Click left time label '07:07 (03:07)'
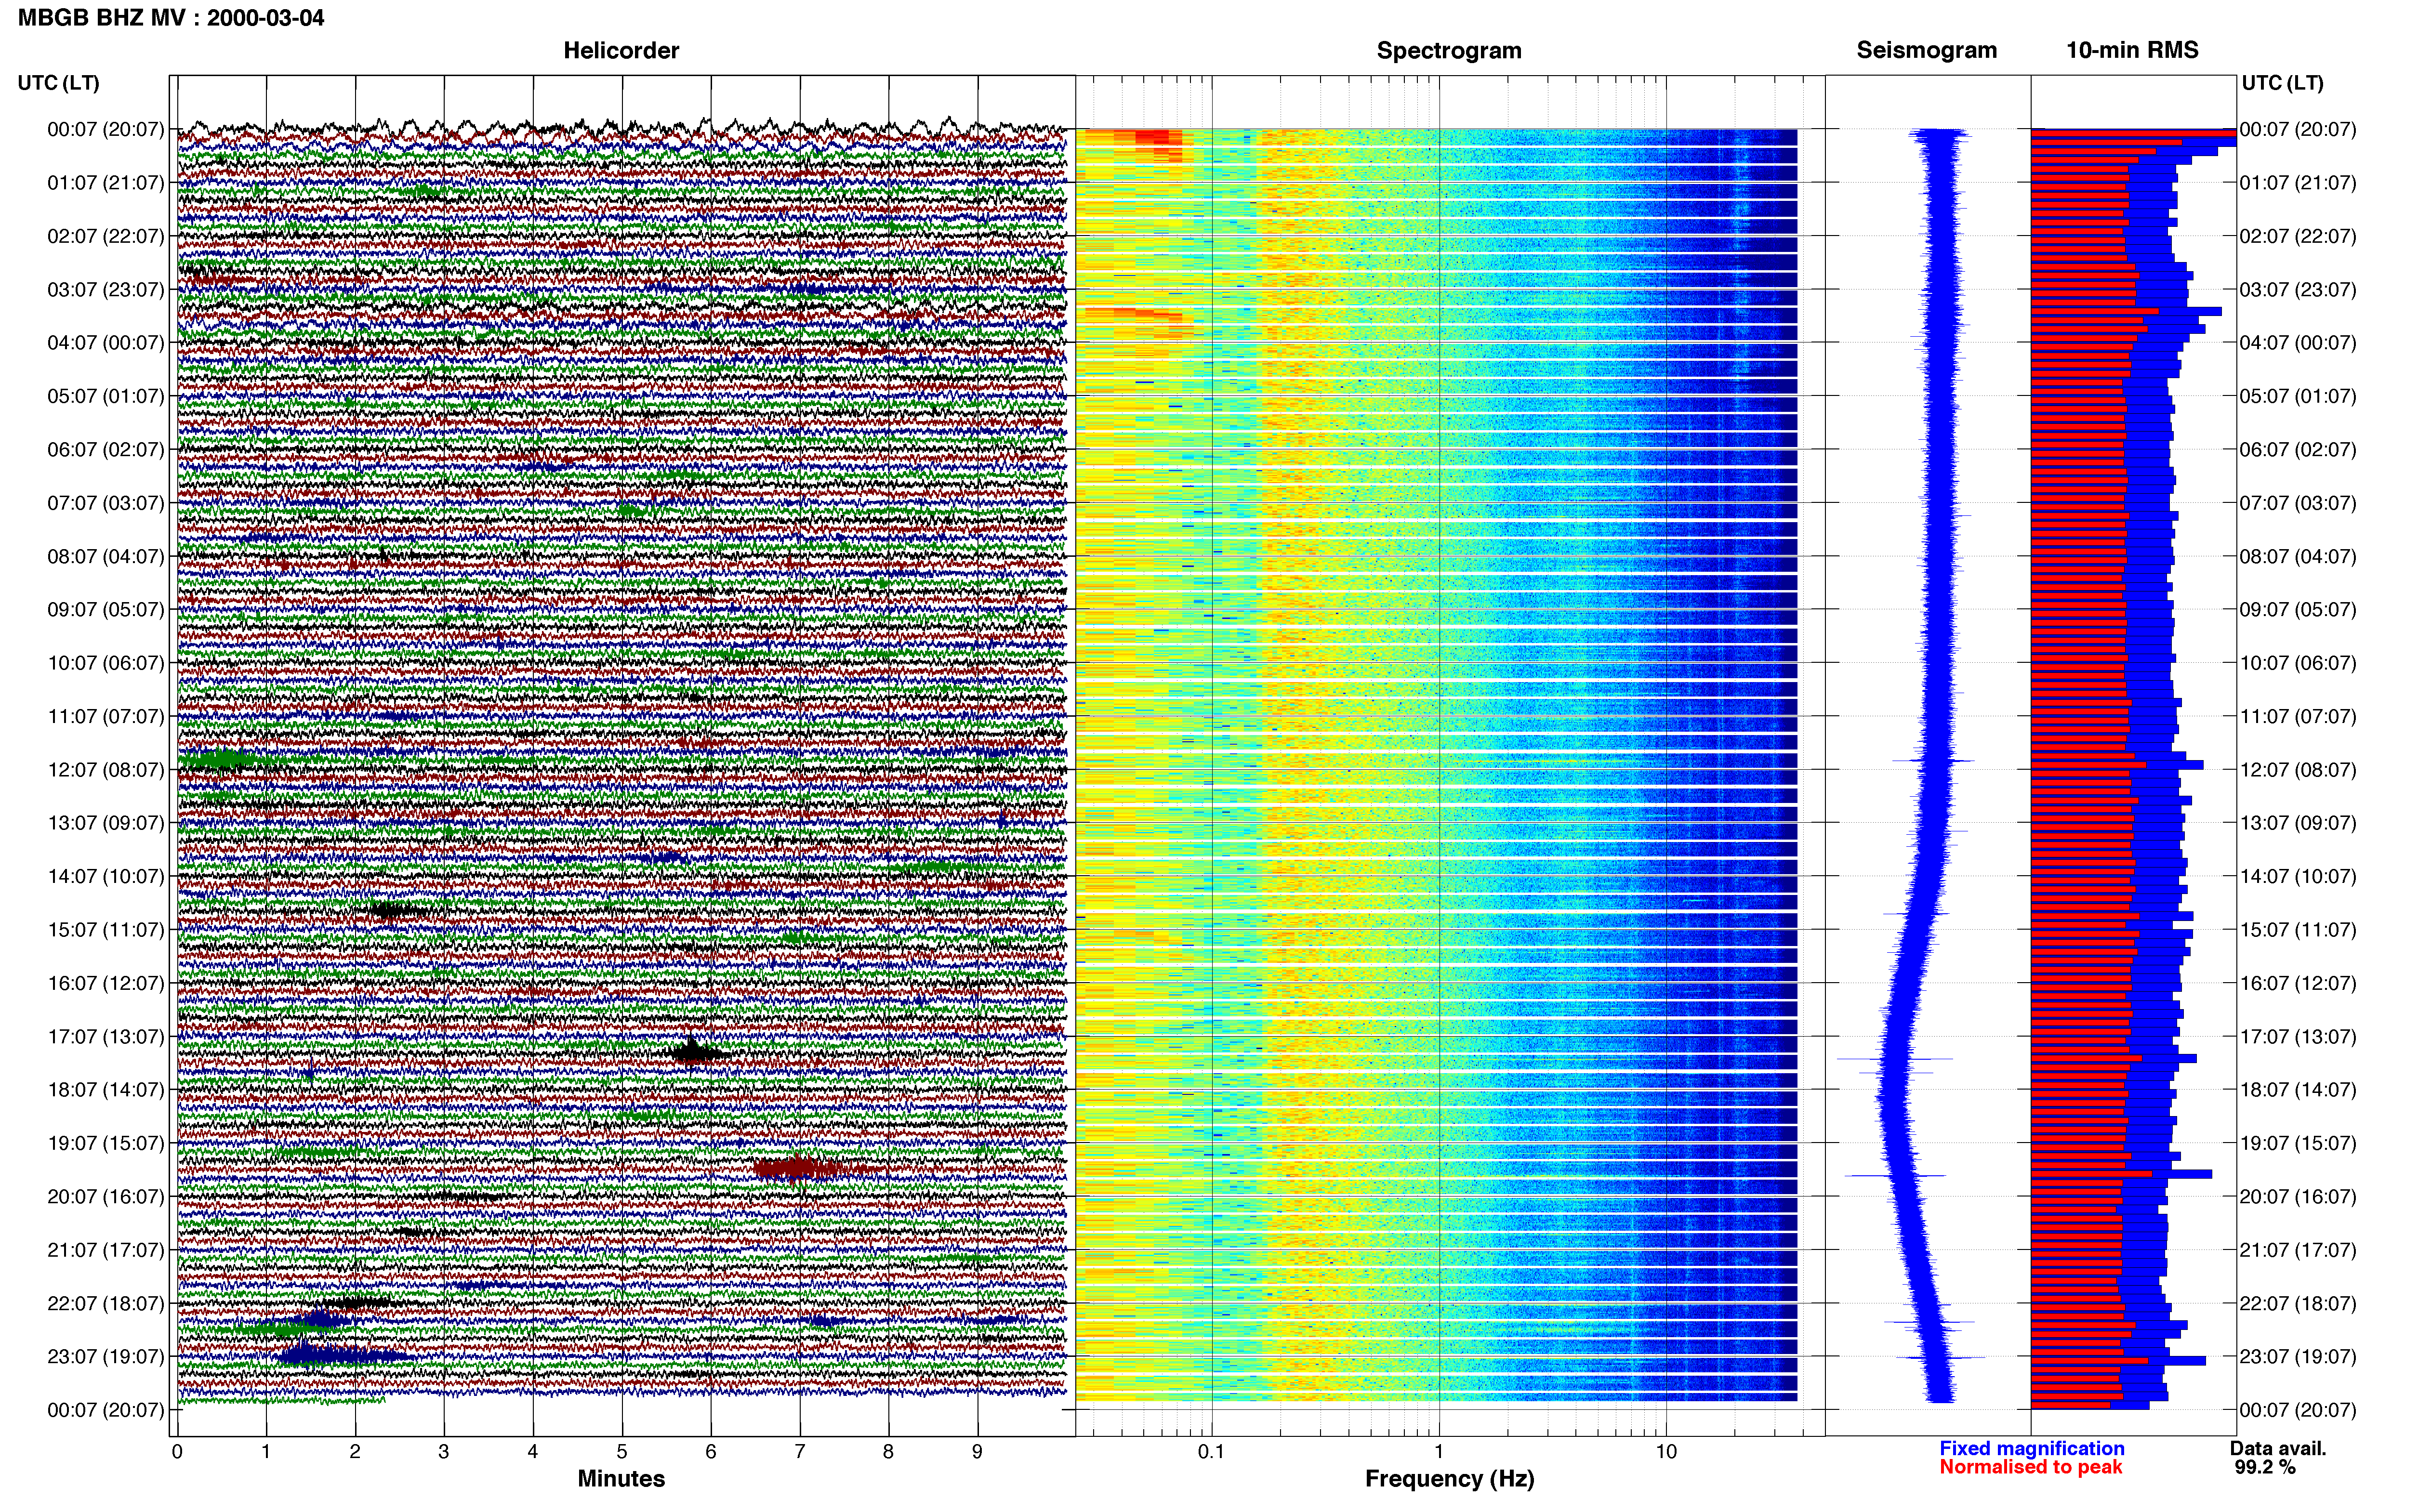The width and height of the screenshot is (2418, 1512). [105, 503]
